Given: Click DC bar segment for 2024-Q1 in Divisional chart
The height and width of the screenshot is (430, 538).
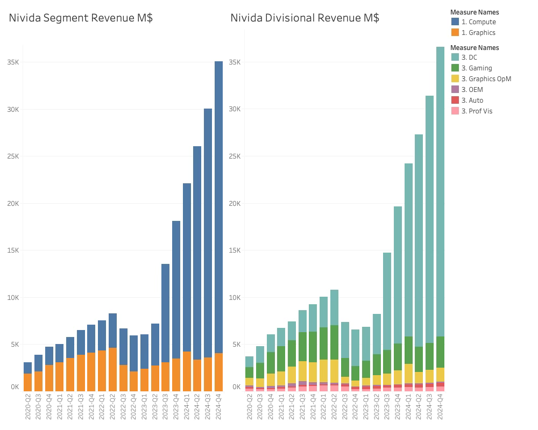Looking at the screenshot, I should (x=409, y=250).
